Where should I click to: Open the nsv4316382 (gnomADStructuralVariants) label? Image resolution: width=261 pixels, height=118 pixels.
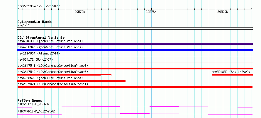point(50,41)
